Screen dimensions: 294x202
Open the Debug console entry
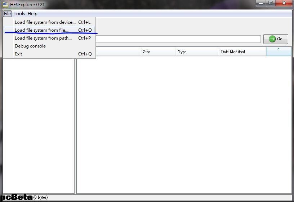coord(30,46)
